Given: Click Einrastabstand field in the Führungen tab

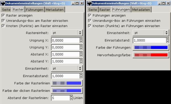Looking at the screenshot, I should point(150,40).
